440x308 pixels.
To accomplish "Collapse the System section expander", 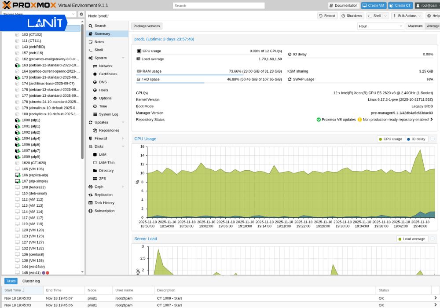I will coord(123,58).
